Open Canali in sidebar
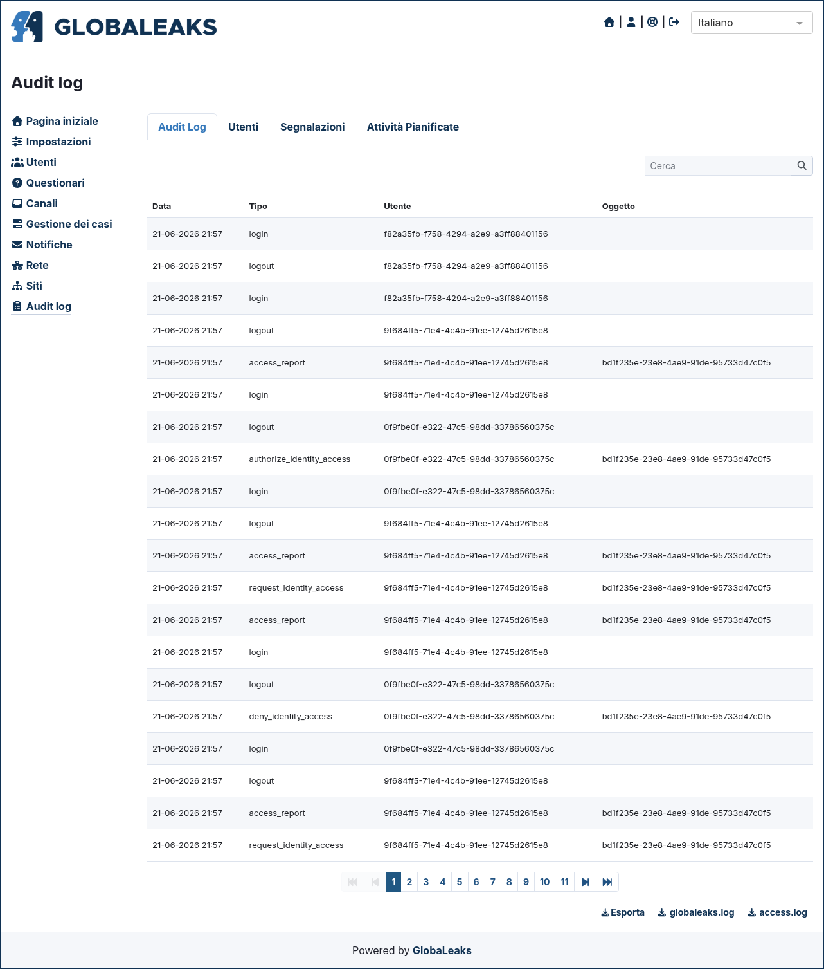Image resolution: width=824 pixels, height=969 pixels. pyautogui.click(x=35, y=203)
